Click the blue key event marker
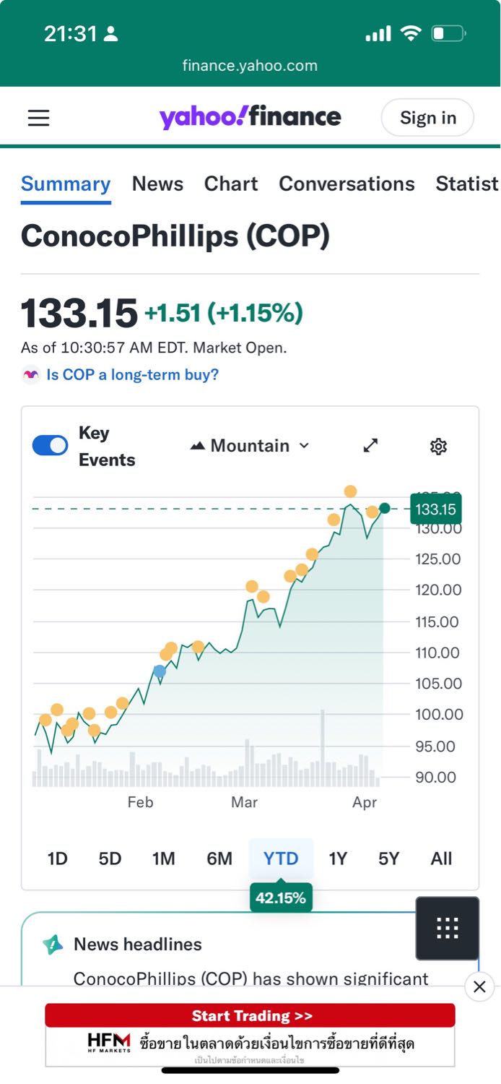Screen dimensions: 501x1084 pos(160,671)
